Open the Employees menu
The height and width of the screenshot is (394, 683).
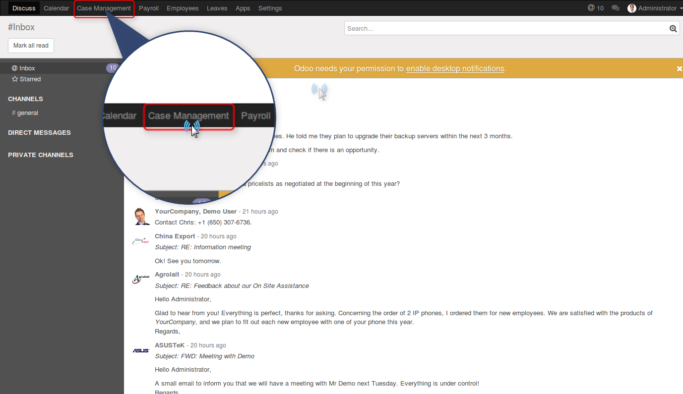click(x=183, y=8)
